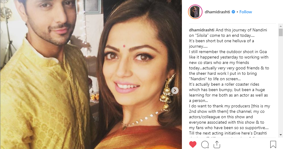Click the share upload arrow icon
The width and height of the screenshot is (283, 149).
point(217,144)
